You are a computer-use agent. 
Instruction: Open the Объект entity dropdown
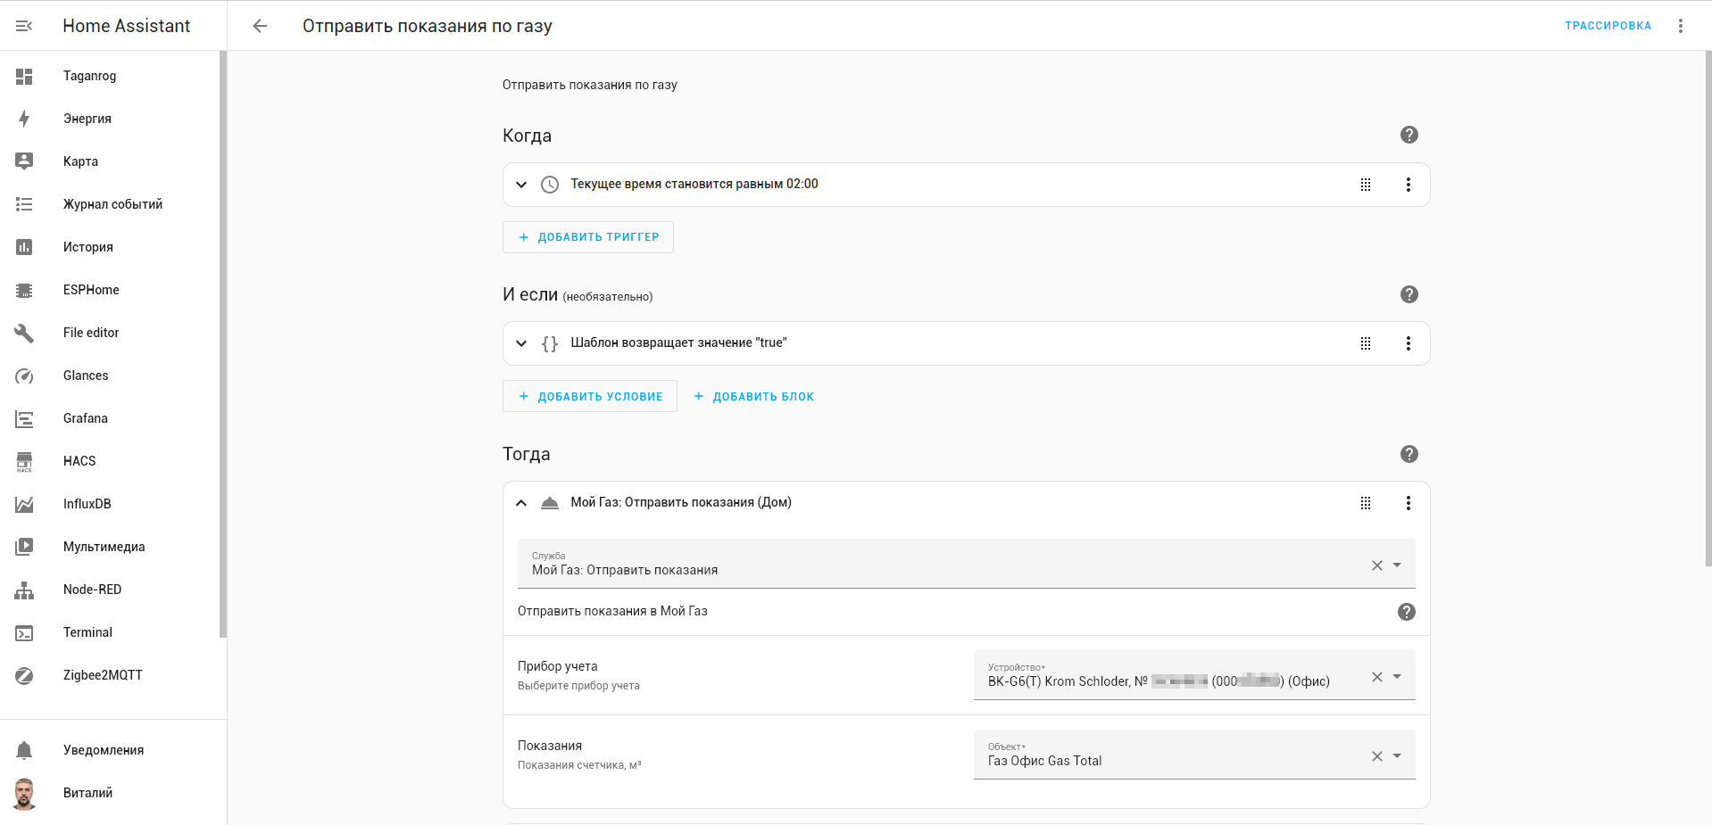[1398, 755]
